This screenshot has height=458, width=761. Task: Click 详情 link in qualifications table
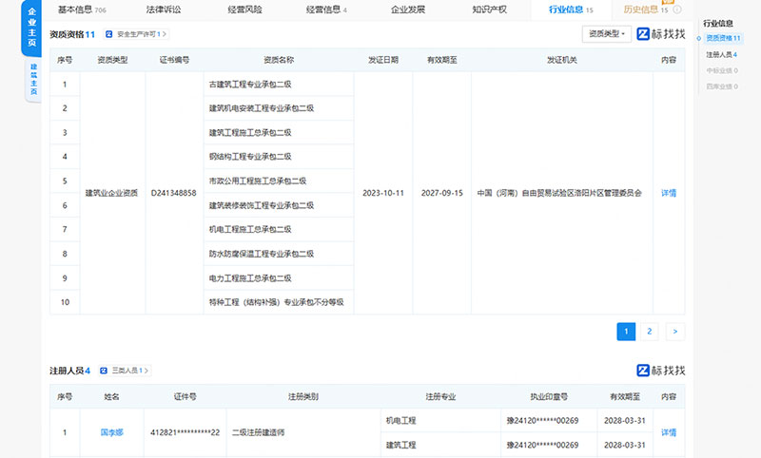pyautogui.click(x=669, y=193)
